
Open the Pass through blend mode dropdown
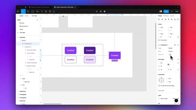pos(164,98)
